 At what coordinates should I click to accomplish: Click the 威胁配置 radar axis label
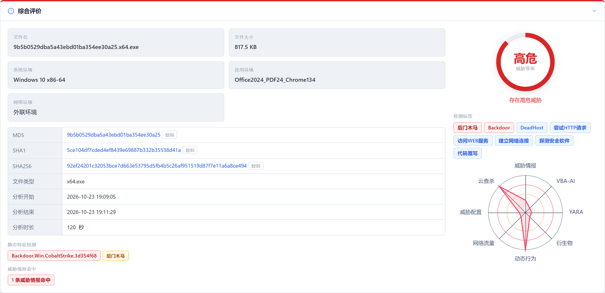click(x=471, y=212)
